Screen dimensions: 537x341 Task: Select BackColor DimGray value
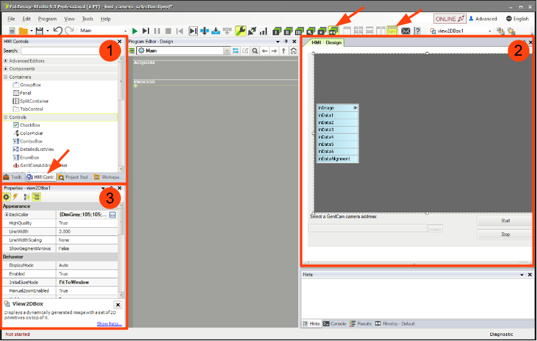point(83,215)
